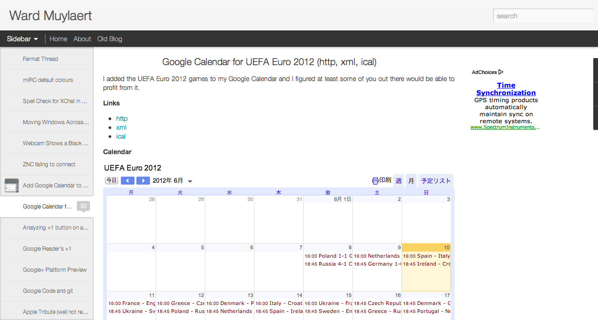Click the Time Synchronization ad headline

[506, 89]
